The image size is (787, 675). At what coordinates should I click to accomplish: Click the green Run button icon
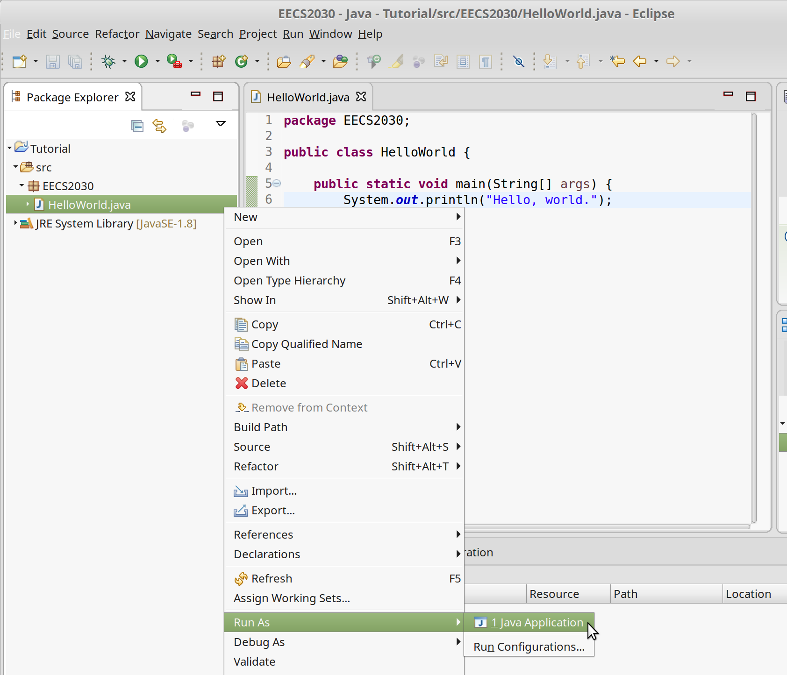coord(141,61)
